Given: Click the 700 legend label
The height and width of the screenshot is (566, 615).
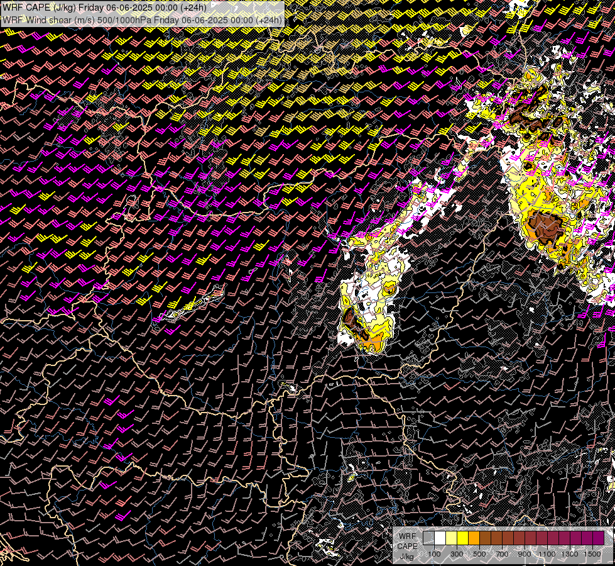Looking at the screenshot, I should click(x=502, y=554).
